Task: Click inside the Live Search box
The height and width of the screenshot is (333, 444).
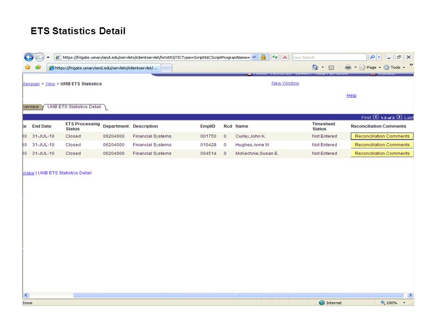Action: coord(329,57)
